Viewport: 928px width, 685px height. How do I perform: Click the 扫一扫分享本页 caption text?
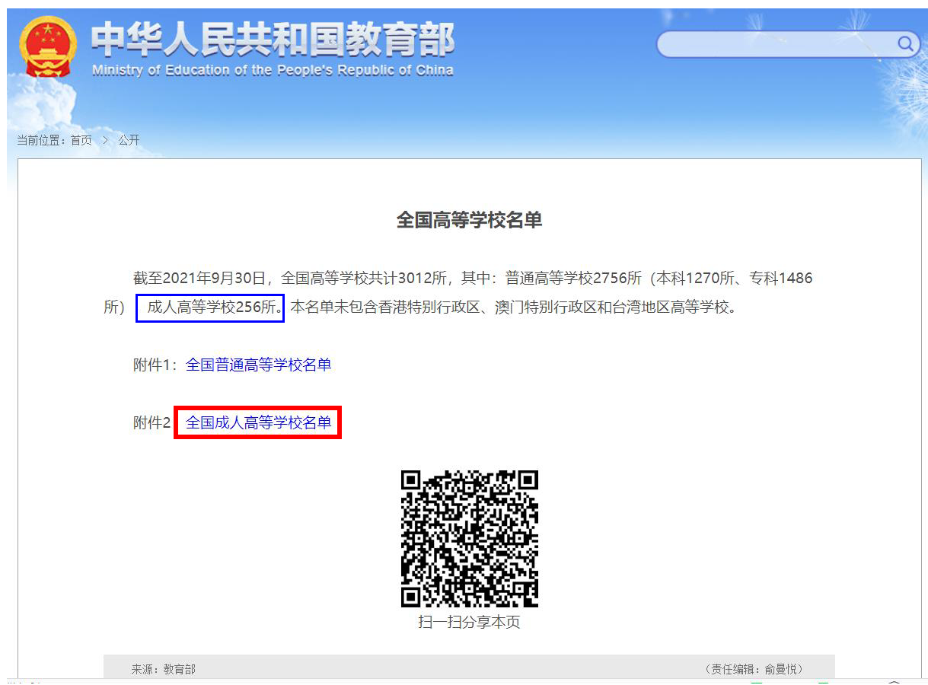(469, 620)
